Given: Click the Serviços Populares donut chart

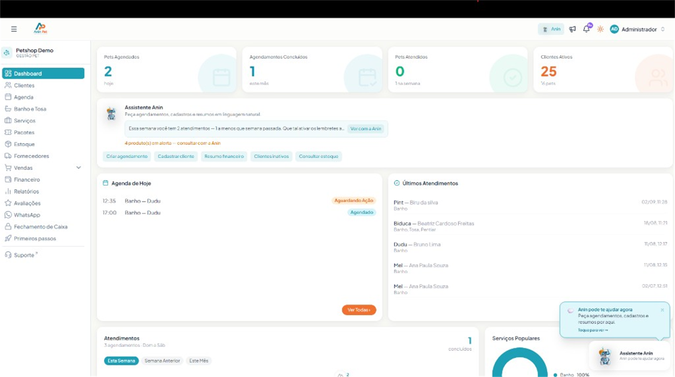Looking at the screenshot, I should [520, 363].
